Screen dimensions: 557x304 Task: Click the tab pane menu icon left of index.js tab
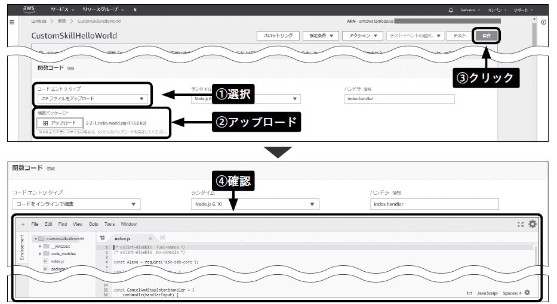tap(102, 238)
